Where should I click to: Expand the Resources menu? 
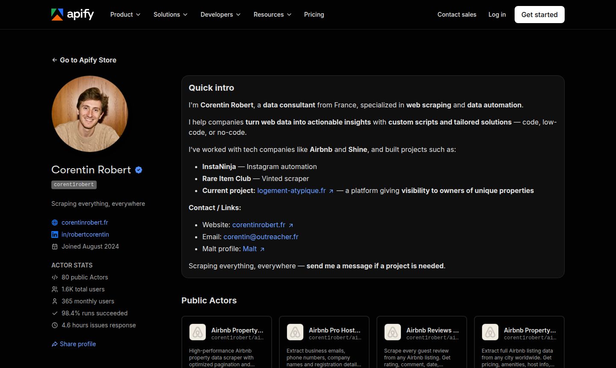click(272, 15)
